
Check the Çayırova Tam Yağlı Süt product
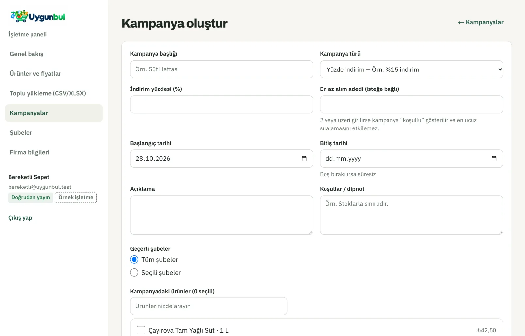(x=141, y=330)
